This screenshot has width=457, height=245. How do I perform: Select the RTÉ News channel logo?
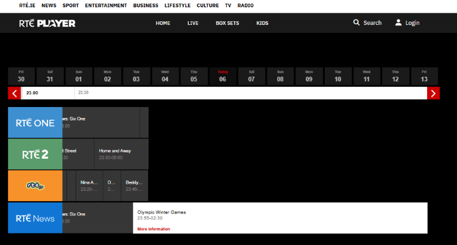[x=35, y=218]
